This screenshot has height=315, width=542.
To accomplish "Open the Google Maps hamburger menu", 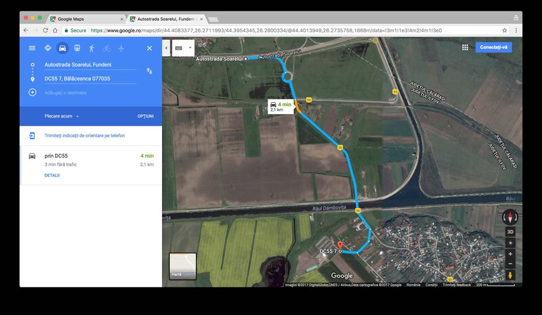I will (x=32, y=48).
